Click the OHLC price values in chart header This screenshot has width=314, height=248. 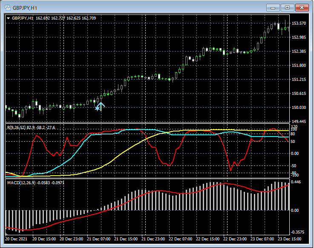(66, 18)
